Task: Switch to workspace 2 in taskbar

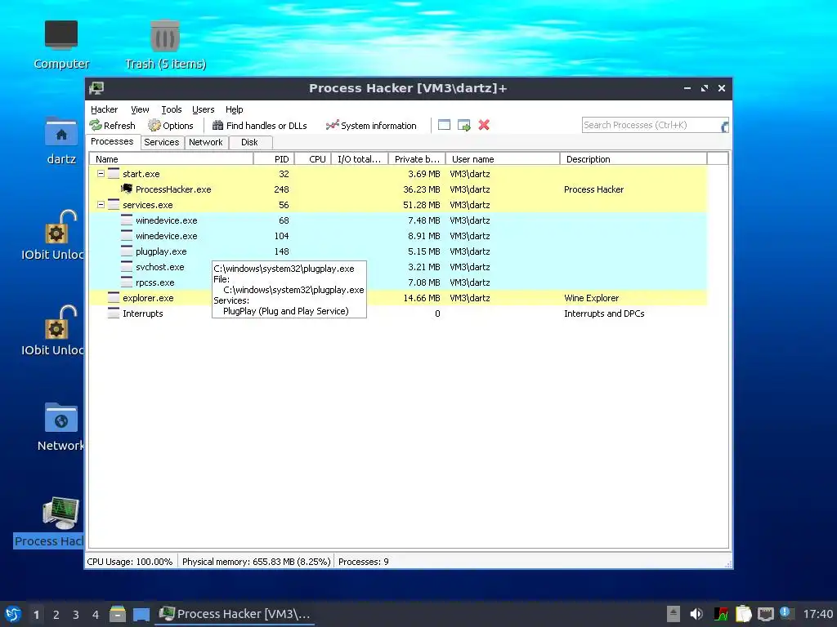Action: (56, 615)
